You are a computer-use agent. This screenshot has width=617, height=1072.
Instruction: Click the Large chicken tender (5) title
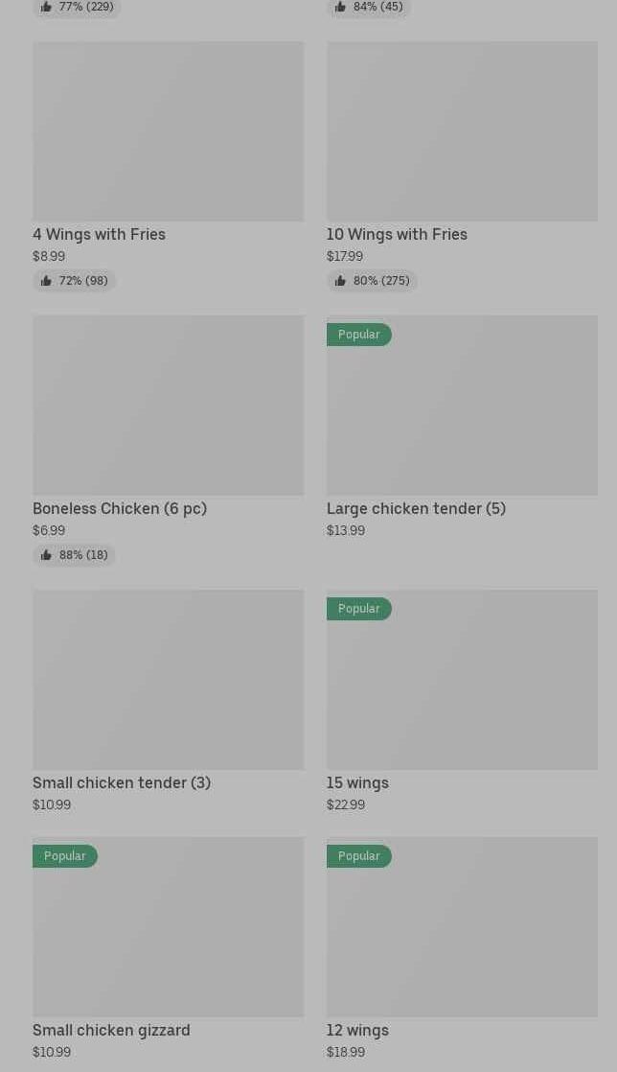pos(416,509)
